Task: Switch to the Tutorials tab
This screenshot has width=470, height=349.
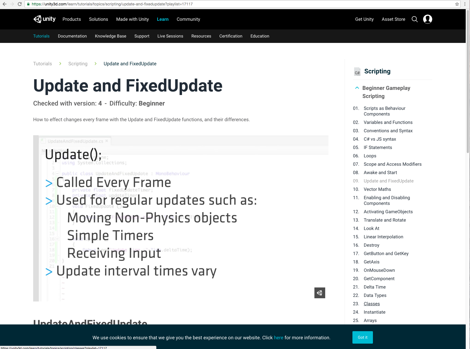Action: pyautogui.click(x=41, y=36)
